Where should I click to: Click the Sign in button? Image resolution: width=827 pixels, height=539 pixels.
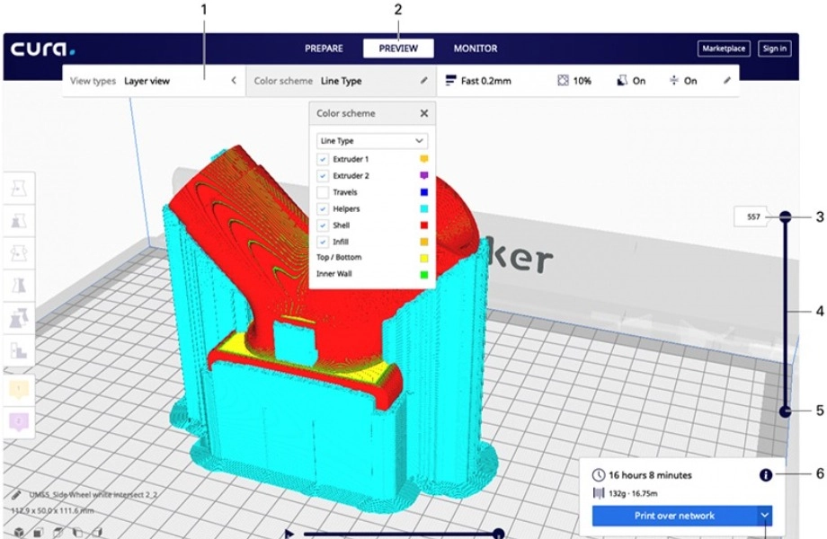(774, 49)
